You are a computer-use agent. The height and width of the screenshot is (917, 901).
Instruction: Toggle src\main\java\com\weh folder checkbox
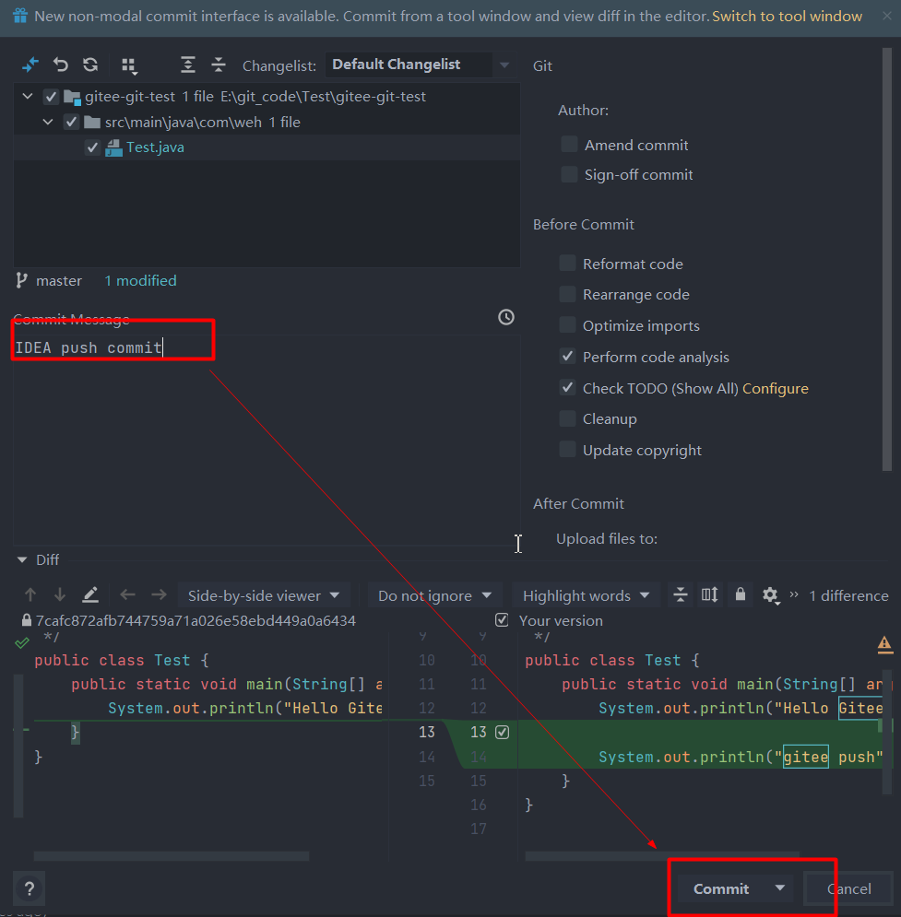click(71, 122)
